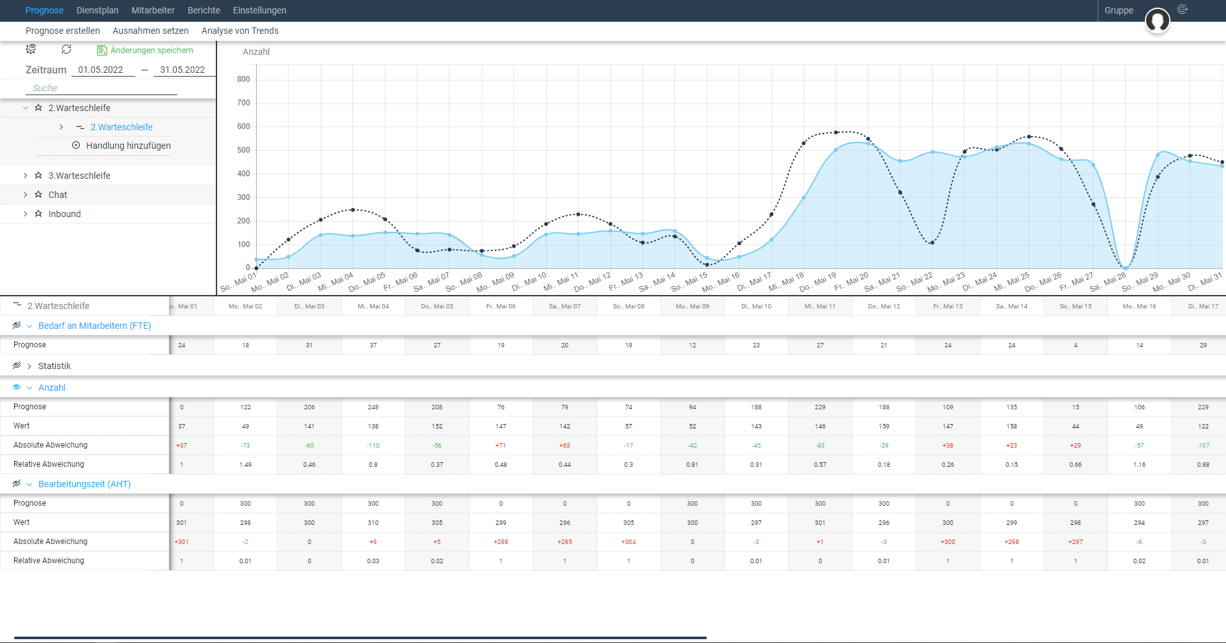Collapse the top-level 2.Warteschleife tree node

click(x=26, y=108)
